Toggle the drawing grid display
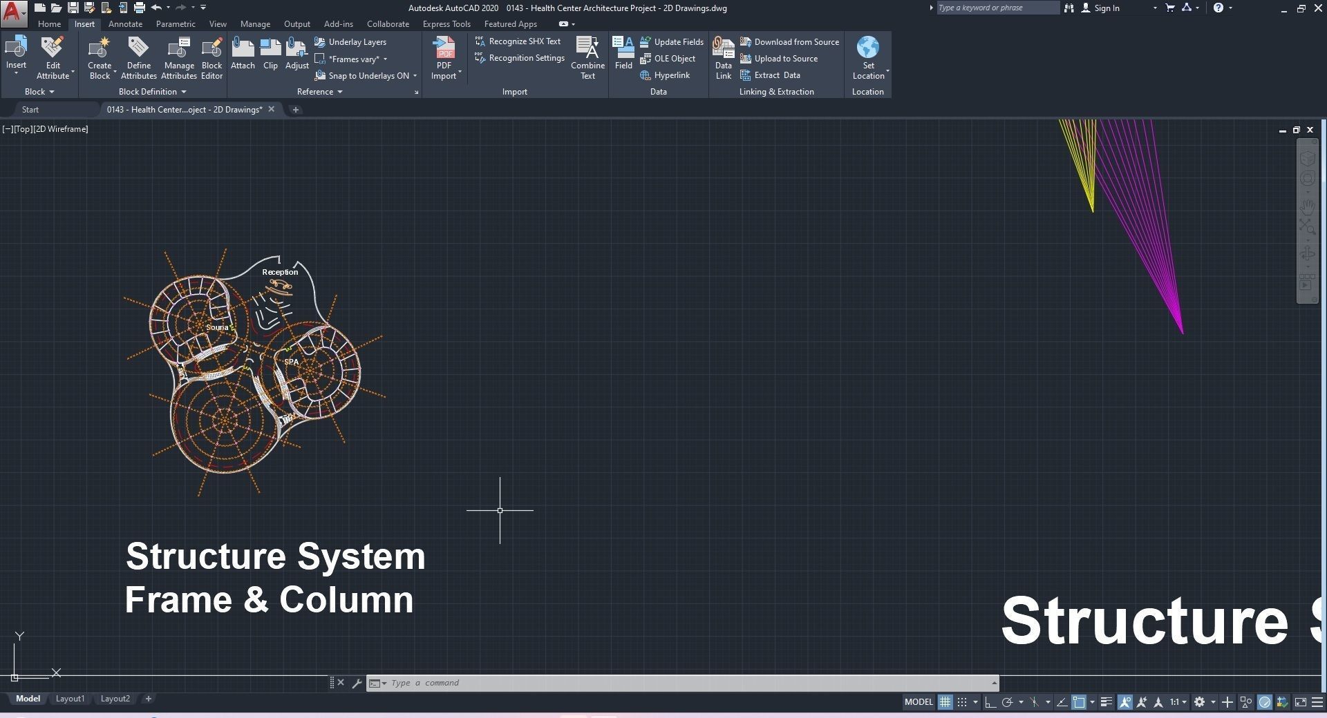The image size is (1327, 718). 945,702
